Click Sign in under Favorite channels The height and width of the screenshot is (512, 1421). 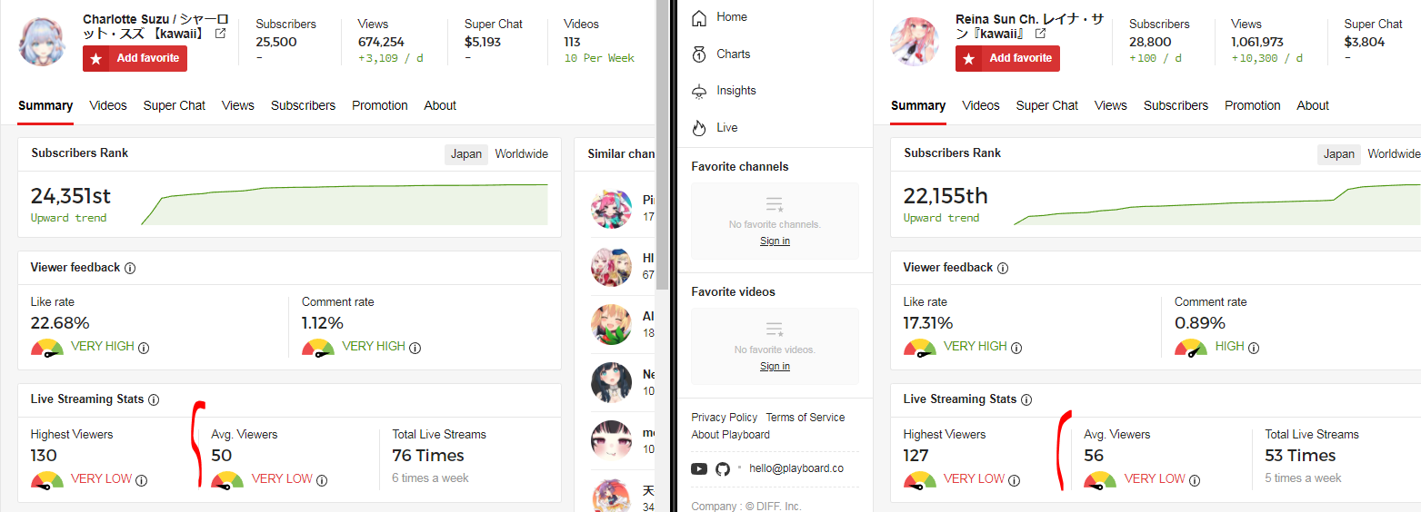(x=775, y=241)
